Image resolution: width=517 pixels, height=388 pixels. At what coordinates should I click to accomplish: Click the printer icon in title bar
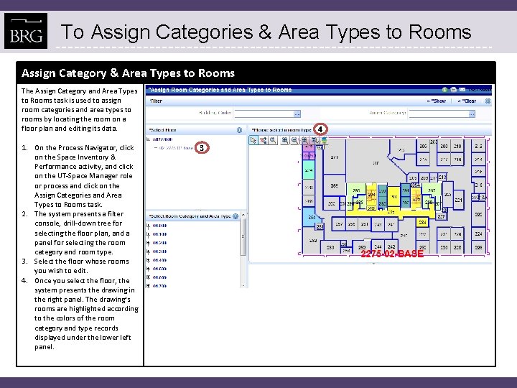453,90
